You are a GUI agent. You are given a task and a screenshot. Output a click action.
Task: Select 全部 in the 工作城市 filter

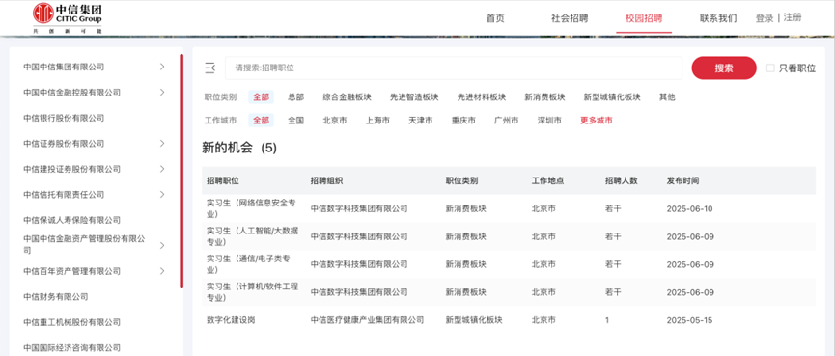point(261,121)
